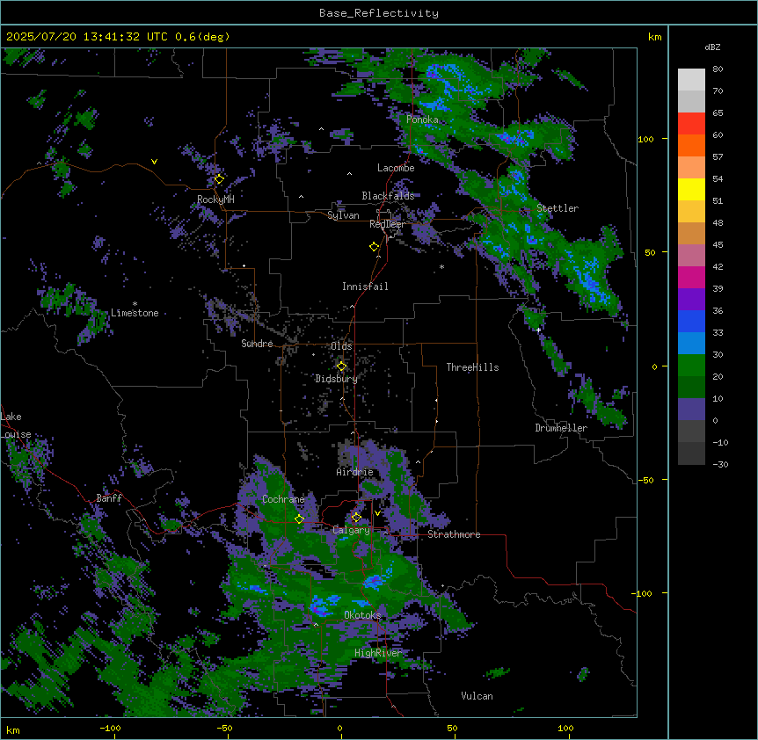The width and height of the screenshot is (758, 740).
Task: Click the Stettler city label
Action: (x=558, y=208)
